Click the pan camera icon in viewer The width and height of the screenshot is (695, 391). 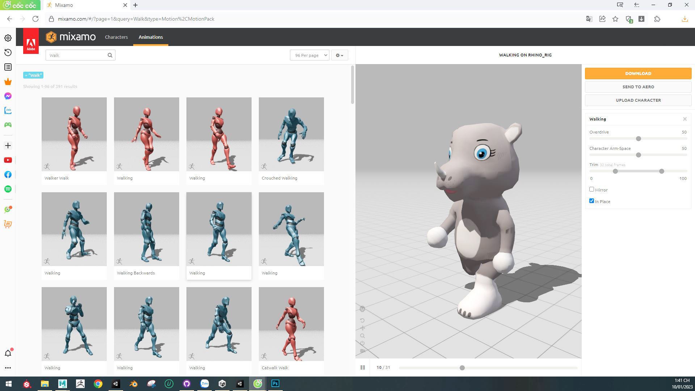click(362, 328)
